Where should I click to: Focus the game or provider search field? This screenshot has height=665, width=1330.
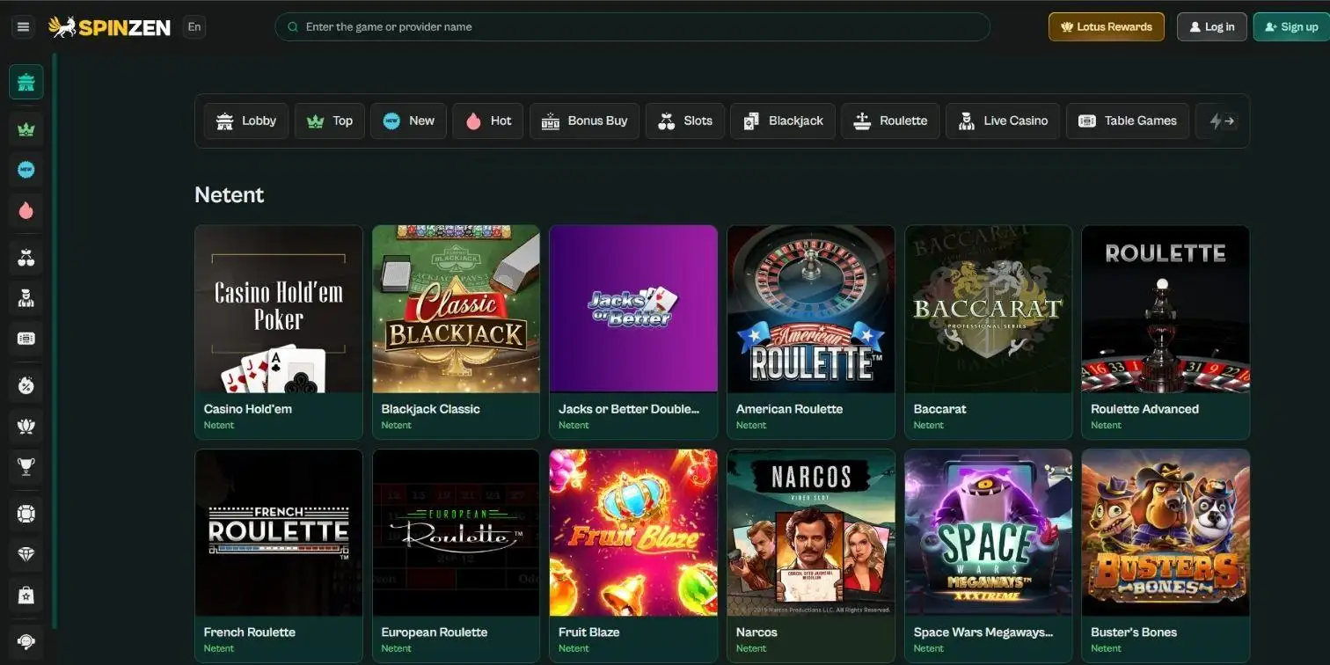(x=632, y=27)
